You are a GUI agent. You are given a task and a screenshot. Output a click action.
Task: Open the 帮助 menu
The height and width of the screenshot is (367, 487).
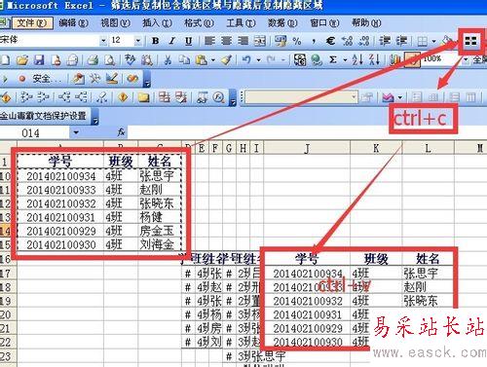(x=366, y=23)
